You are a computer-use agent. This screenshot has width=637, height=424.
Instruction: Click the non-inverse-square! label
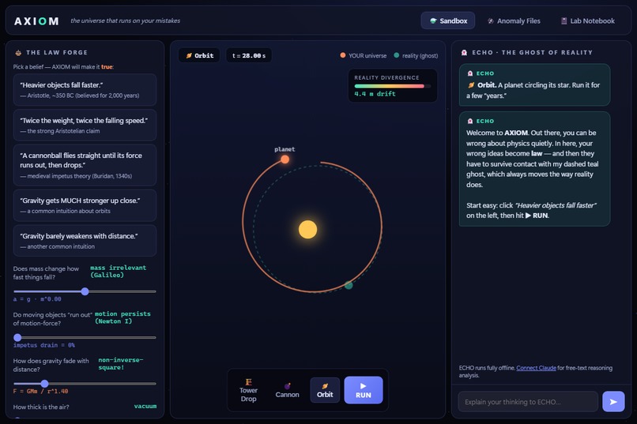pos(121,364)
